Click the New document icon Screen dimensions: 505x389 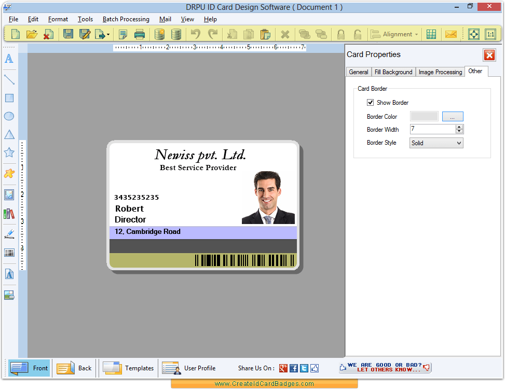[x=15, y=34]
